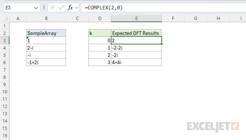Click the SampleArray header cell
This screenshot has height=140, width=246.
(x=46, y=33)
